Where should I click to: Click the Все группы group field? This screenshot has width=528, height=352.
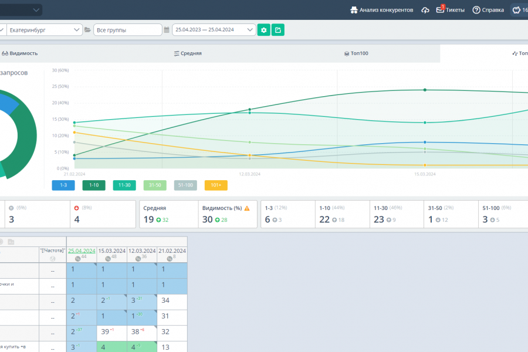tap(128, 30)
